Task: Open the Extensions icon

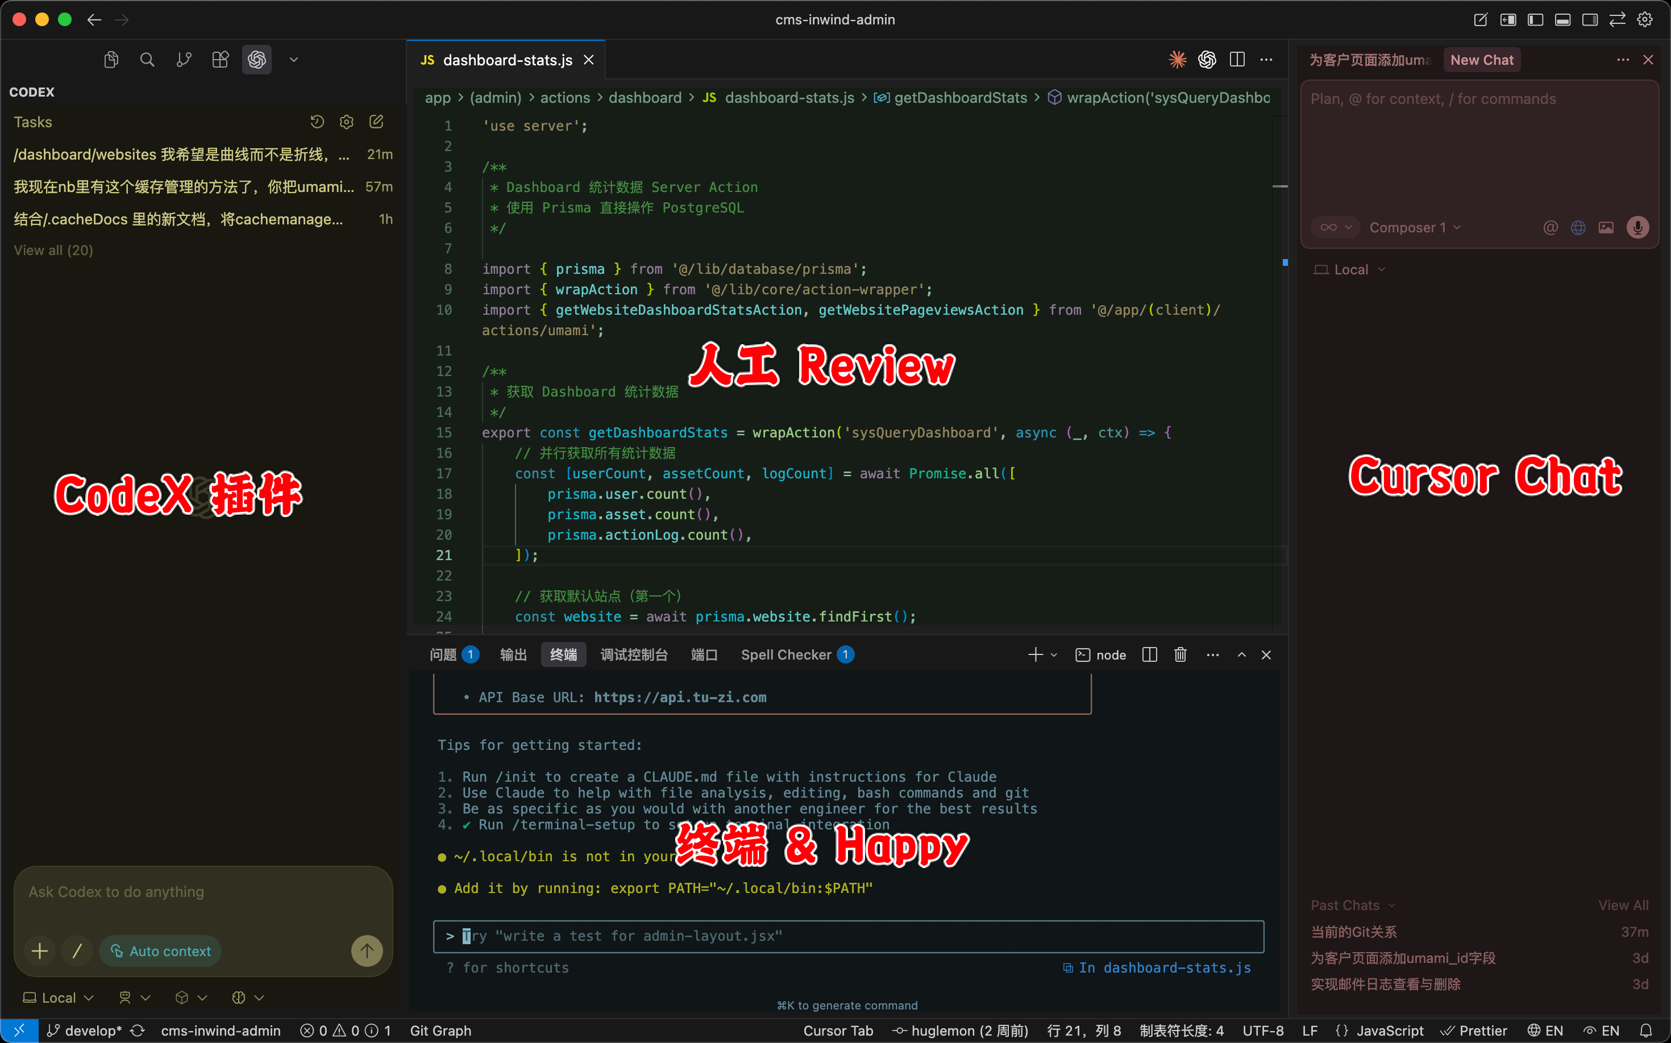Action: (220, 60)
